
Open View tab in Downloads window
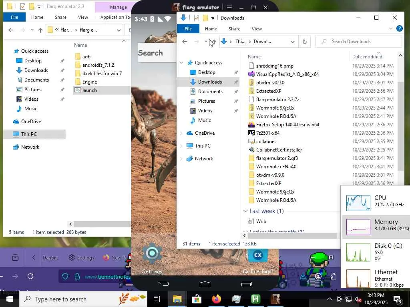(257, 29)
